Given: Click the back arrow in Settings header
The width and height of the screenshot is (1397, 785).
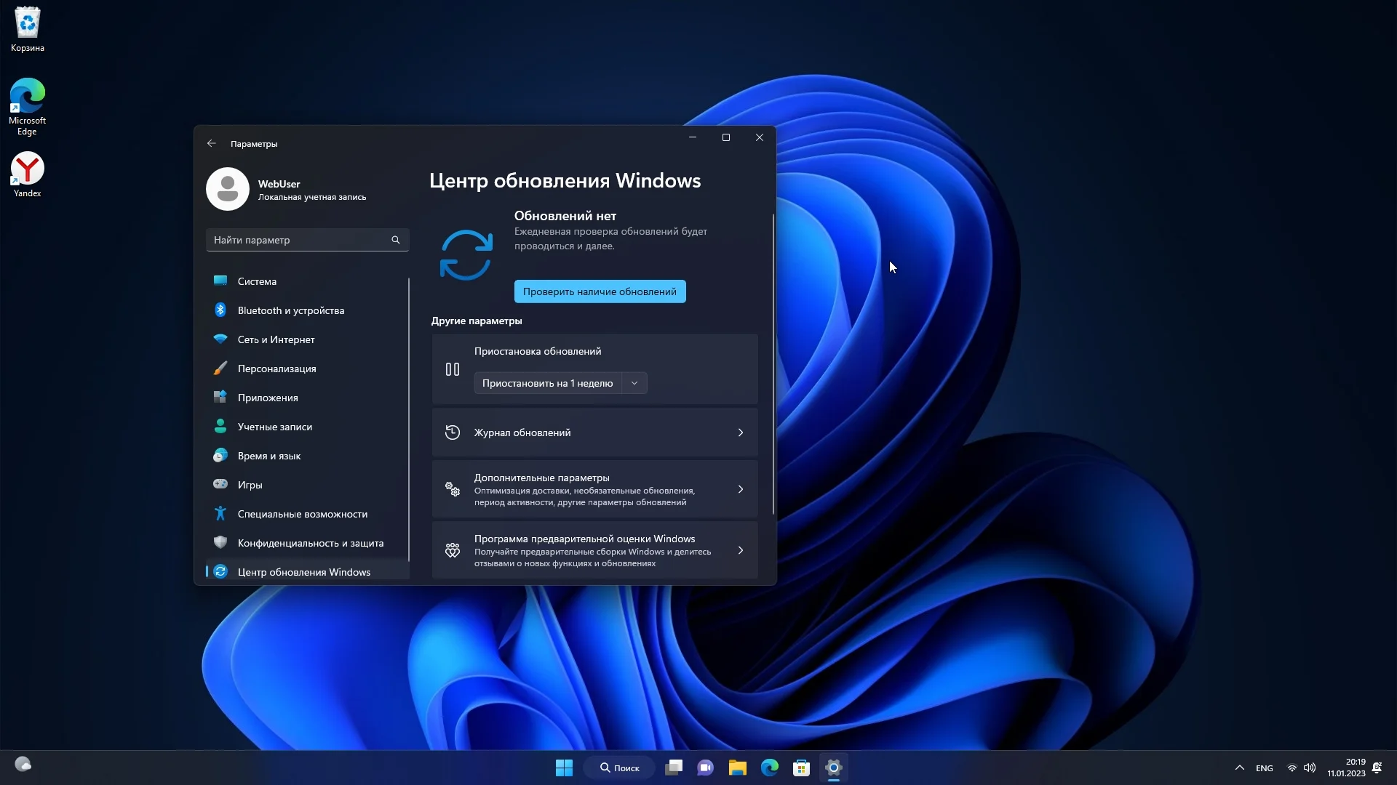Looking at the screenshot, I should tap(211, 143).
